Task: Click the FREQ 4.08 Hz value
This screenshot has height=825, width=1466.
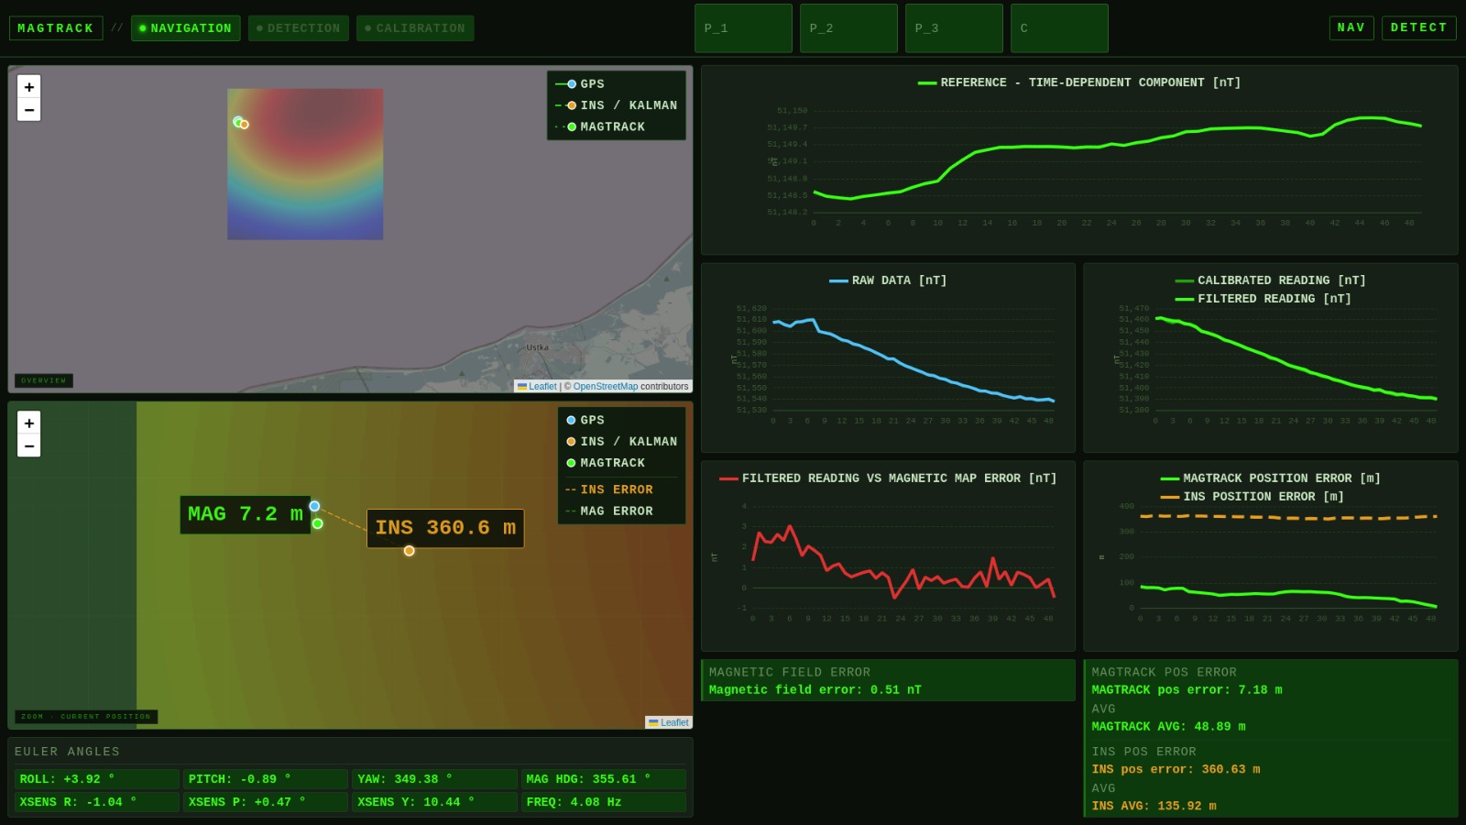Action: tap(603, 802)
